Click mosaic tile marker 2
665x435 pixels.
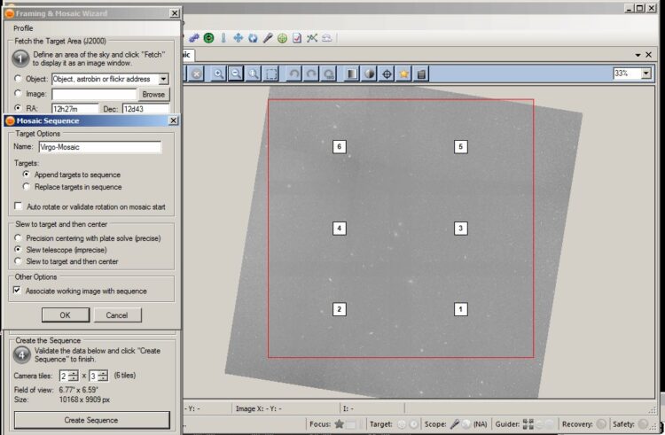(x=340, y=309)
